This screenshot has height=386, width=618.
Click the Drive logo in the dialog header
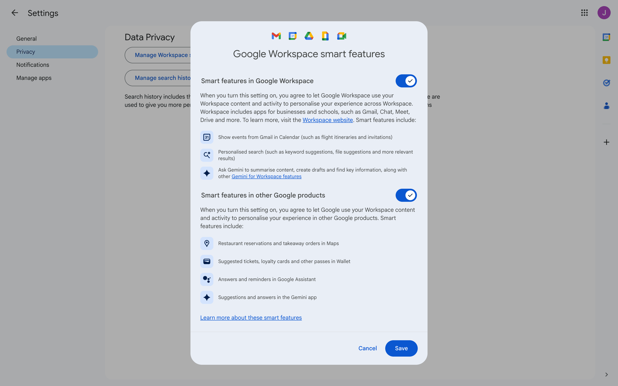(309, 36)
